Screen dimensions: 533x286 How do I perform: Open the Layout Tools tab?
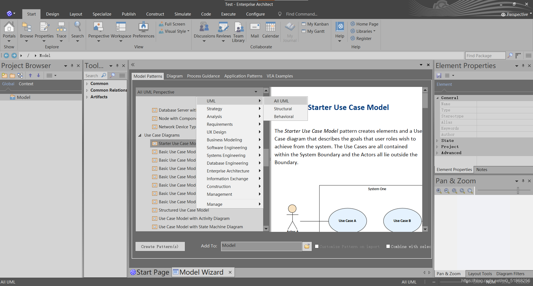coord(480,274)
